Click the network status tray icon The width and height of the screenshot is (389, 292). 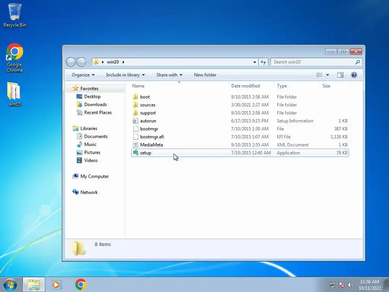[332, 285]
